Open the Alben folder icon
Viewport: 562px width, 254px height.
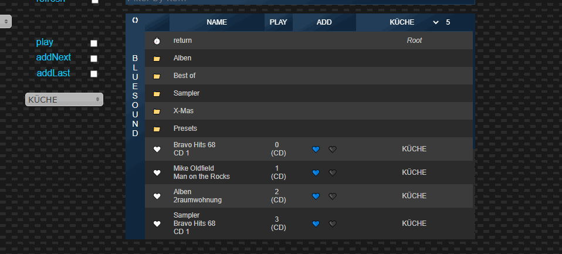tap(157, 59)
